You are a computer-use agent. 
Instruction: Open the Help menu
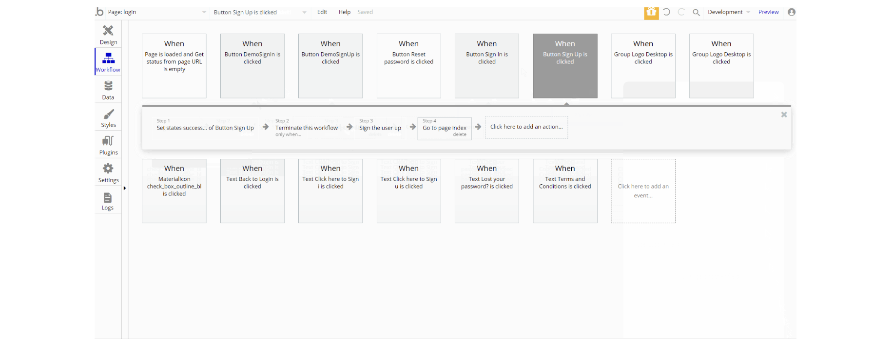pos(345,12)
